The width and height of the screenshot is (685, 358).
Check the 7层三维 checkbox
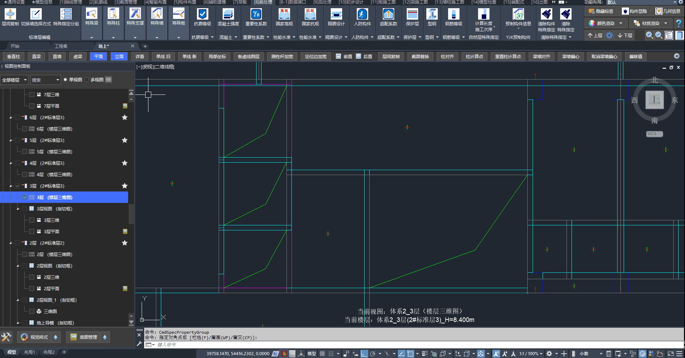pyautogui.click(x=32, y=94)
